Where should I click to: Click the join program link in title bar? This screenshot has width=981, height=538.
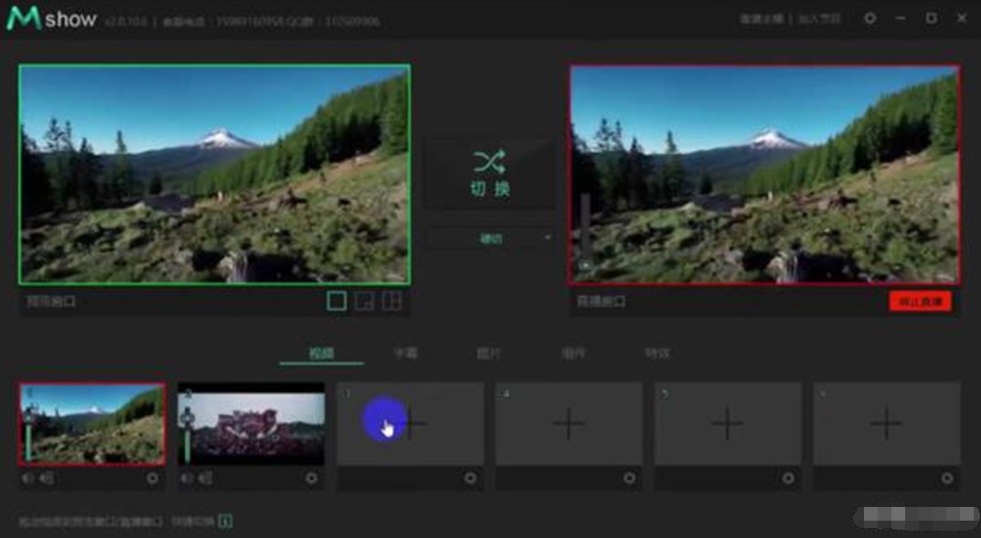819,18
